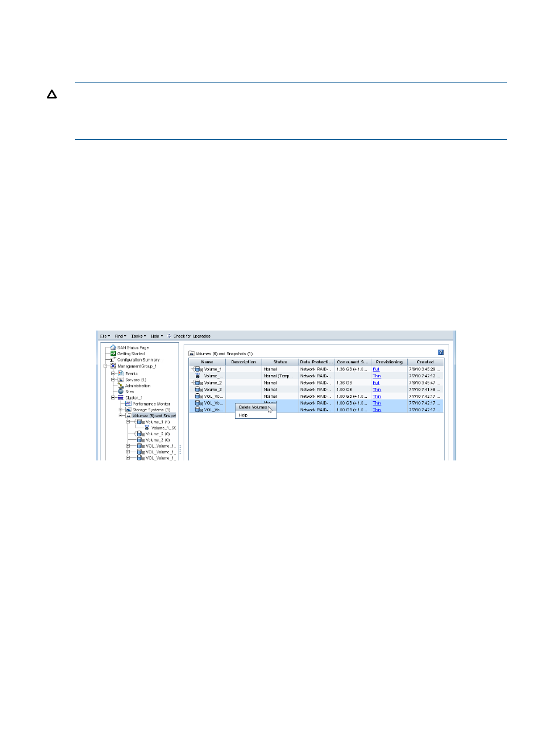Click the Cluster_1 stack icon
Viewport: 558px width, 743px height.
click(x=120, y=398)
